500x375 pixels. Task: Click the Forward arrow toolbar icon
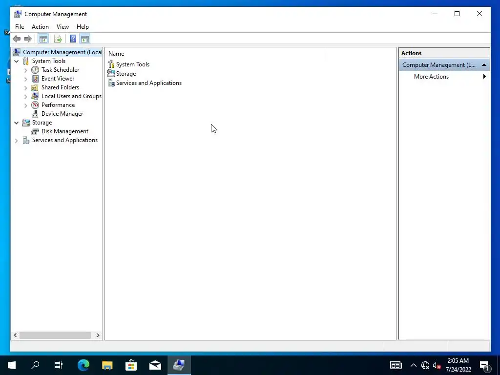coord(28,39)
